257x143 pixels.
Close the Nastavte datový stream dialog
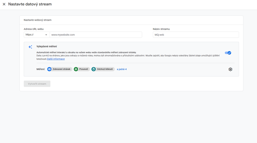click(4, 4)
